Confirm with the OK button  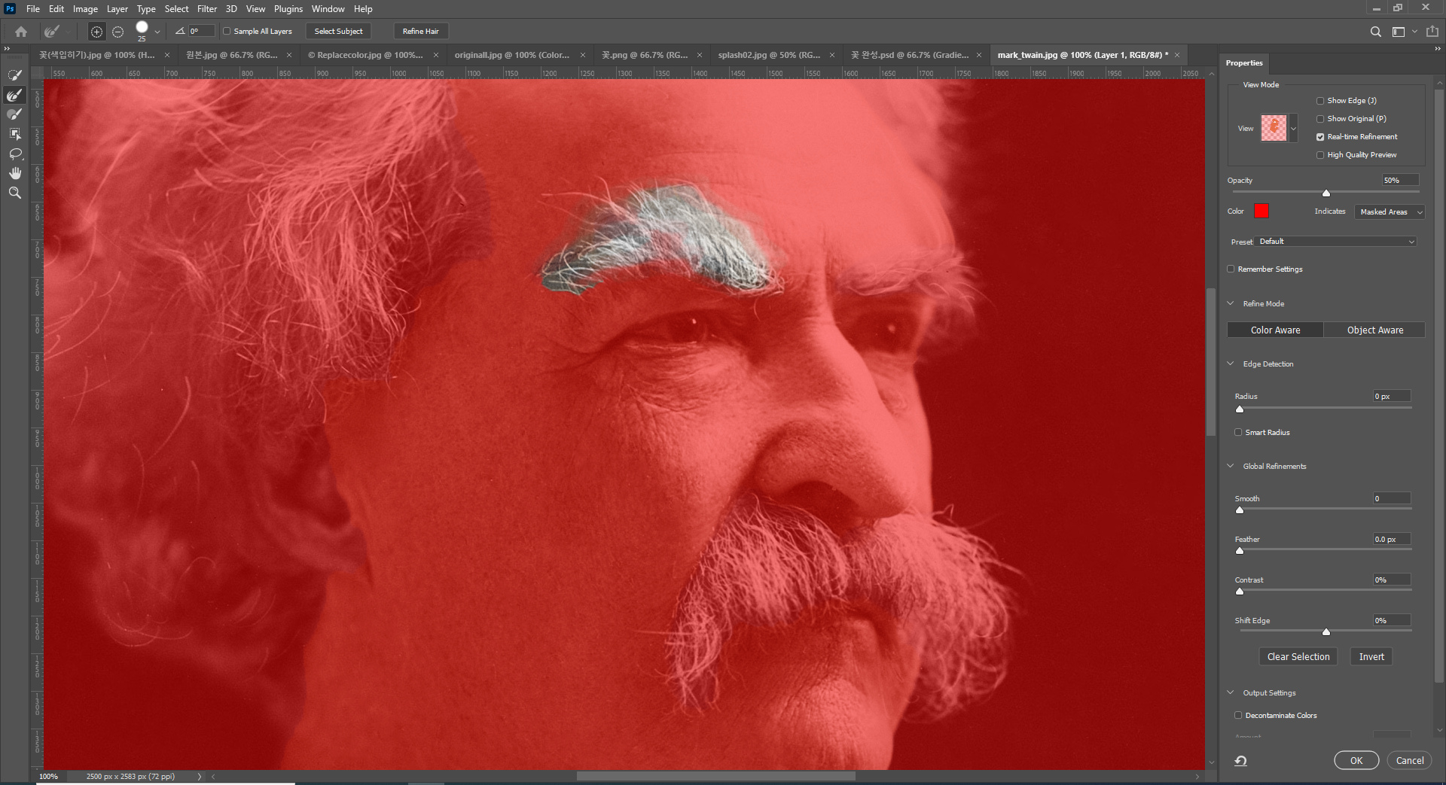[1356, 761]
